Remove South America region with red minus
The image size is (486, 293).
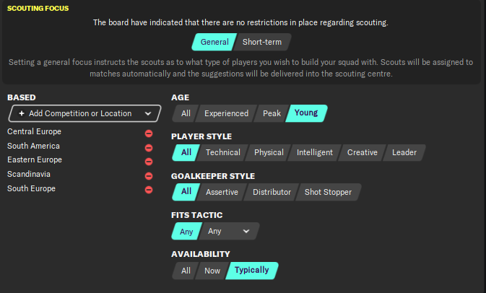pyautogui.click(x=149, y=147)
